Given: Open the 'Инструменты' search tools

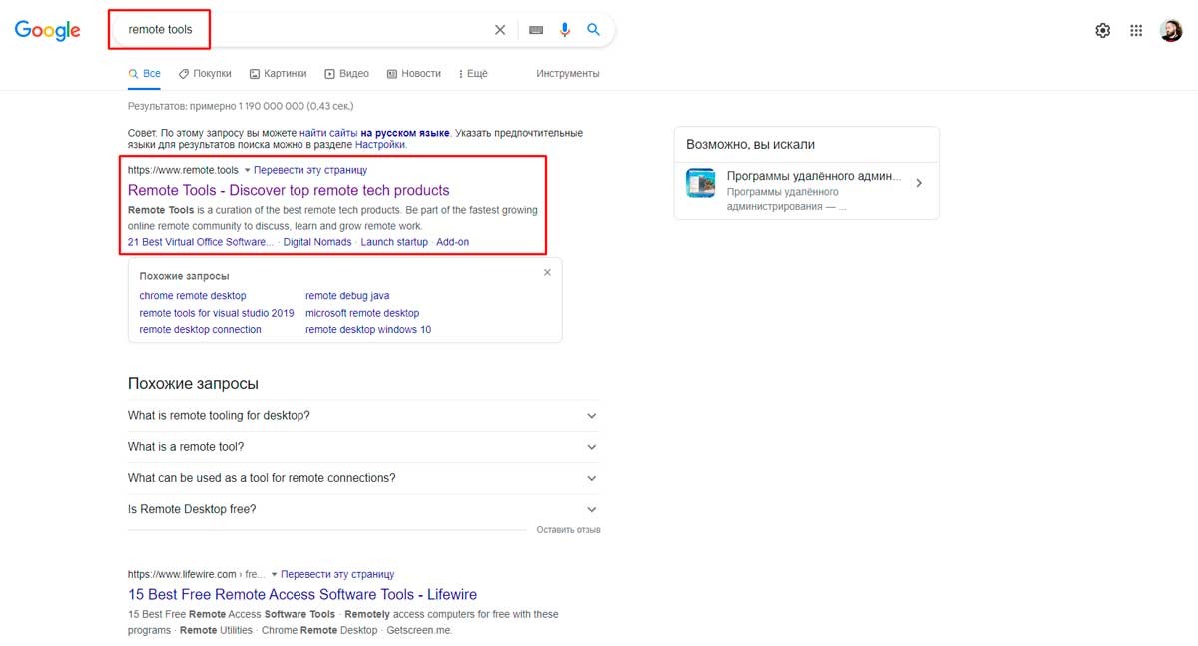Looking at the screenshot, I should click(567, 73).
